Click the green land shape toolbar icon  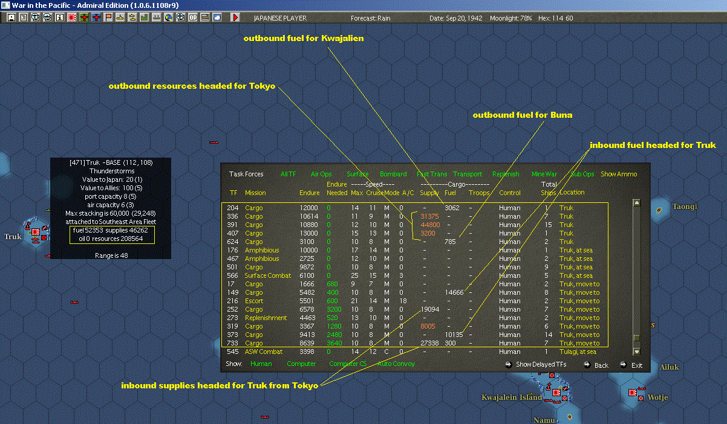point(145,18)
